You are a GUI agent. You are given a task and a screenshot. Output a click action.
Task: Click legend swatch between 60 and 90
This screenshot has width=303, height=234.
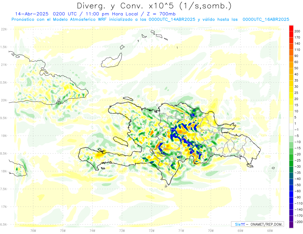[x=291, y=59]
